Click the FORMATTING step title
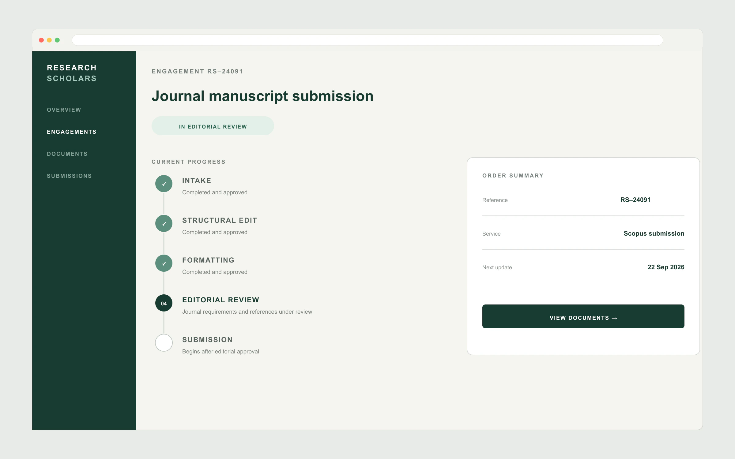Viewport: 735px width, 459px height. point(208,260)
